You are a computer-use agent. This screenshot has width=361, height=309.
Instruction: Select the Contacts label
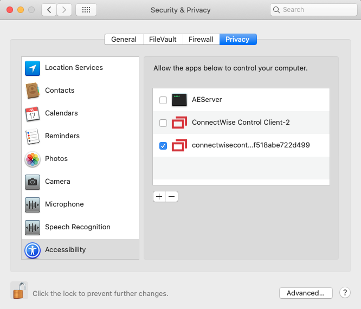(60, 90)
